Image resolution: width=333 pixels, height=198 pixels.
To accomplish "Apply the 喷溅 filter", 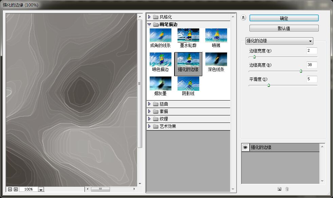I will 216,35.
